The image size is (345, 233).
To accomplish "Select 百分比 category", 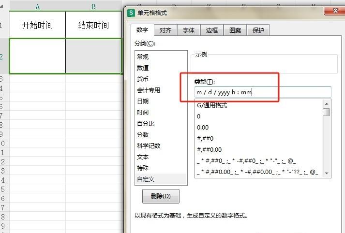I will click(x=161, y=124).
